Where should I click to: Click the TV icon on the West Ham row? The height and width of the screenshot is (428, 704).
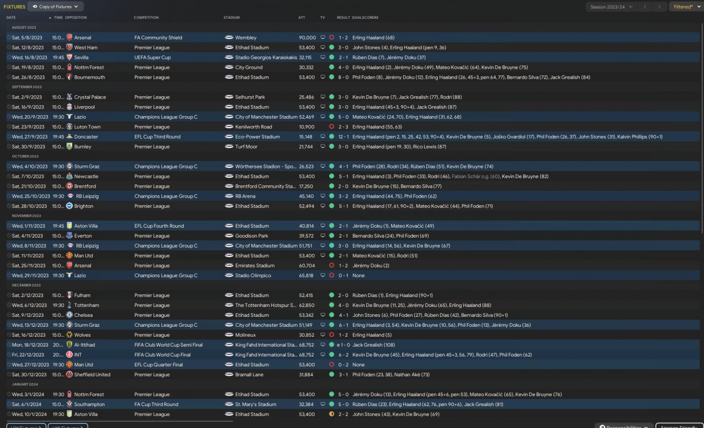tap(323, 47)
